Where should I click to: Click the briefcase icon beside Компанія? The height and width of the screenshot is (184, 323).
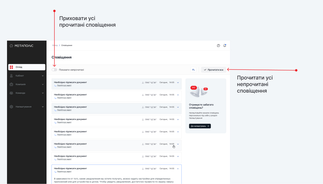(11, 84)
